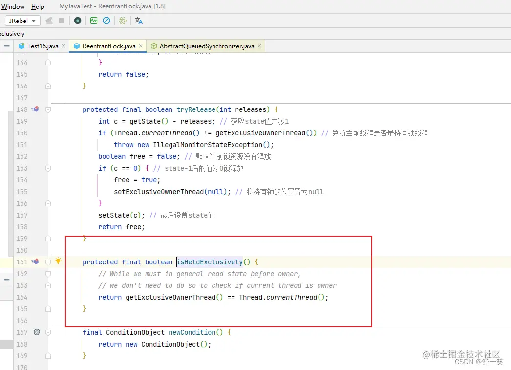
Task: Close the ReentrantLock.java tab
Action: point(141,46)
